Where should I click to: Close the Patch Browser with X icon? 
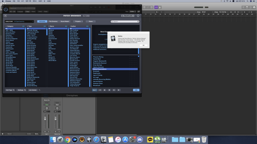[x=5, y=16]
